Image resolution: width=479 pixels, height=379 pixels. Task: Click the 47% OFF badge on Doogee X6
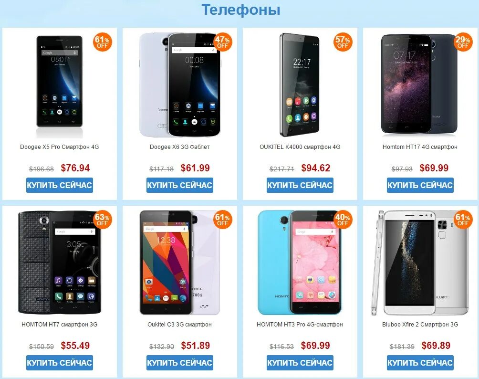pos(222,42)
